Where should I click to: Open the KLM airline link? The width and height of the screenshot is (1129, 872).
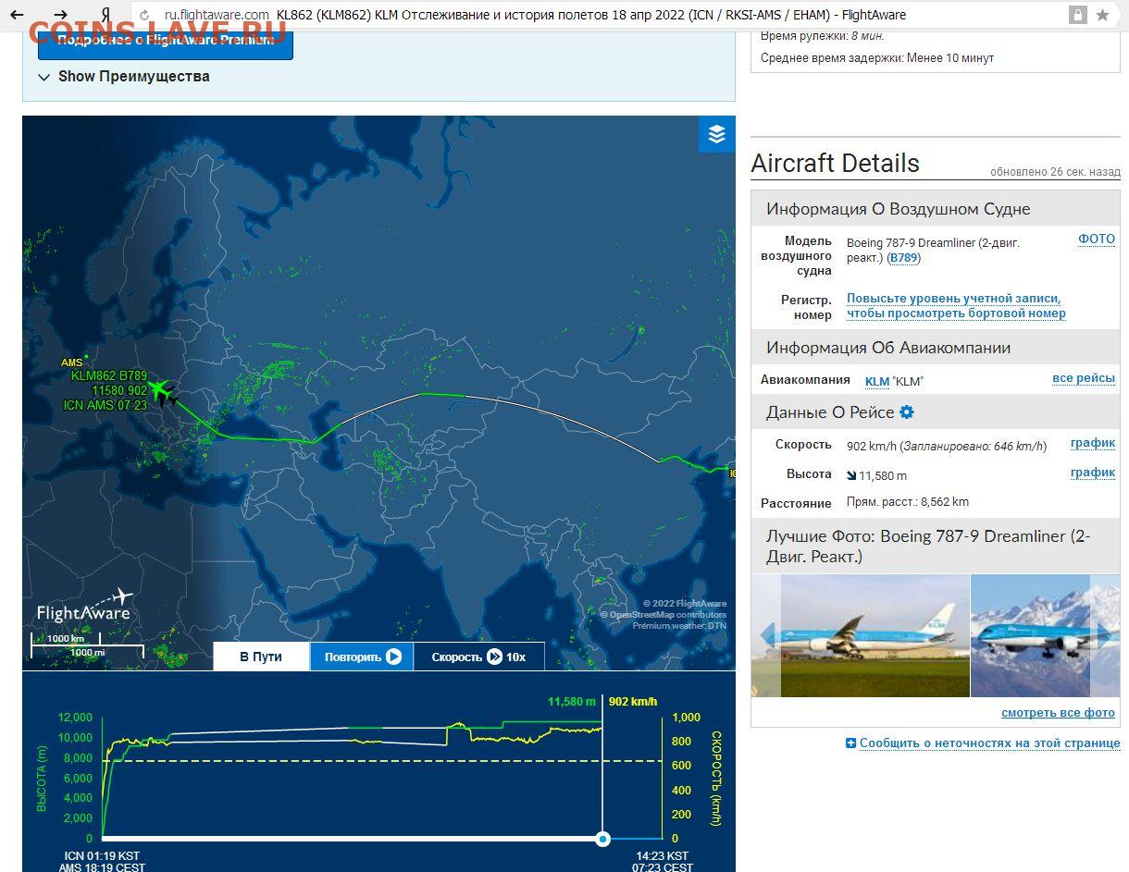876,382
